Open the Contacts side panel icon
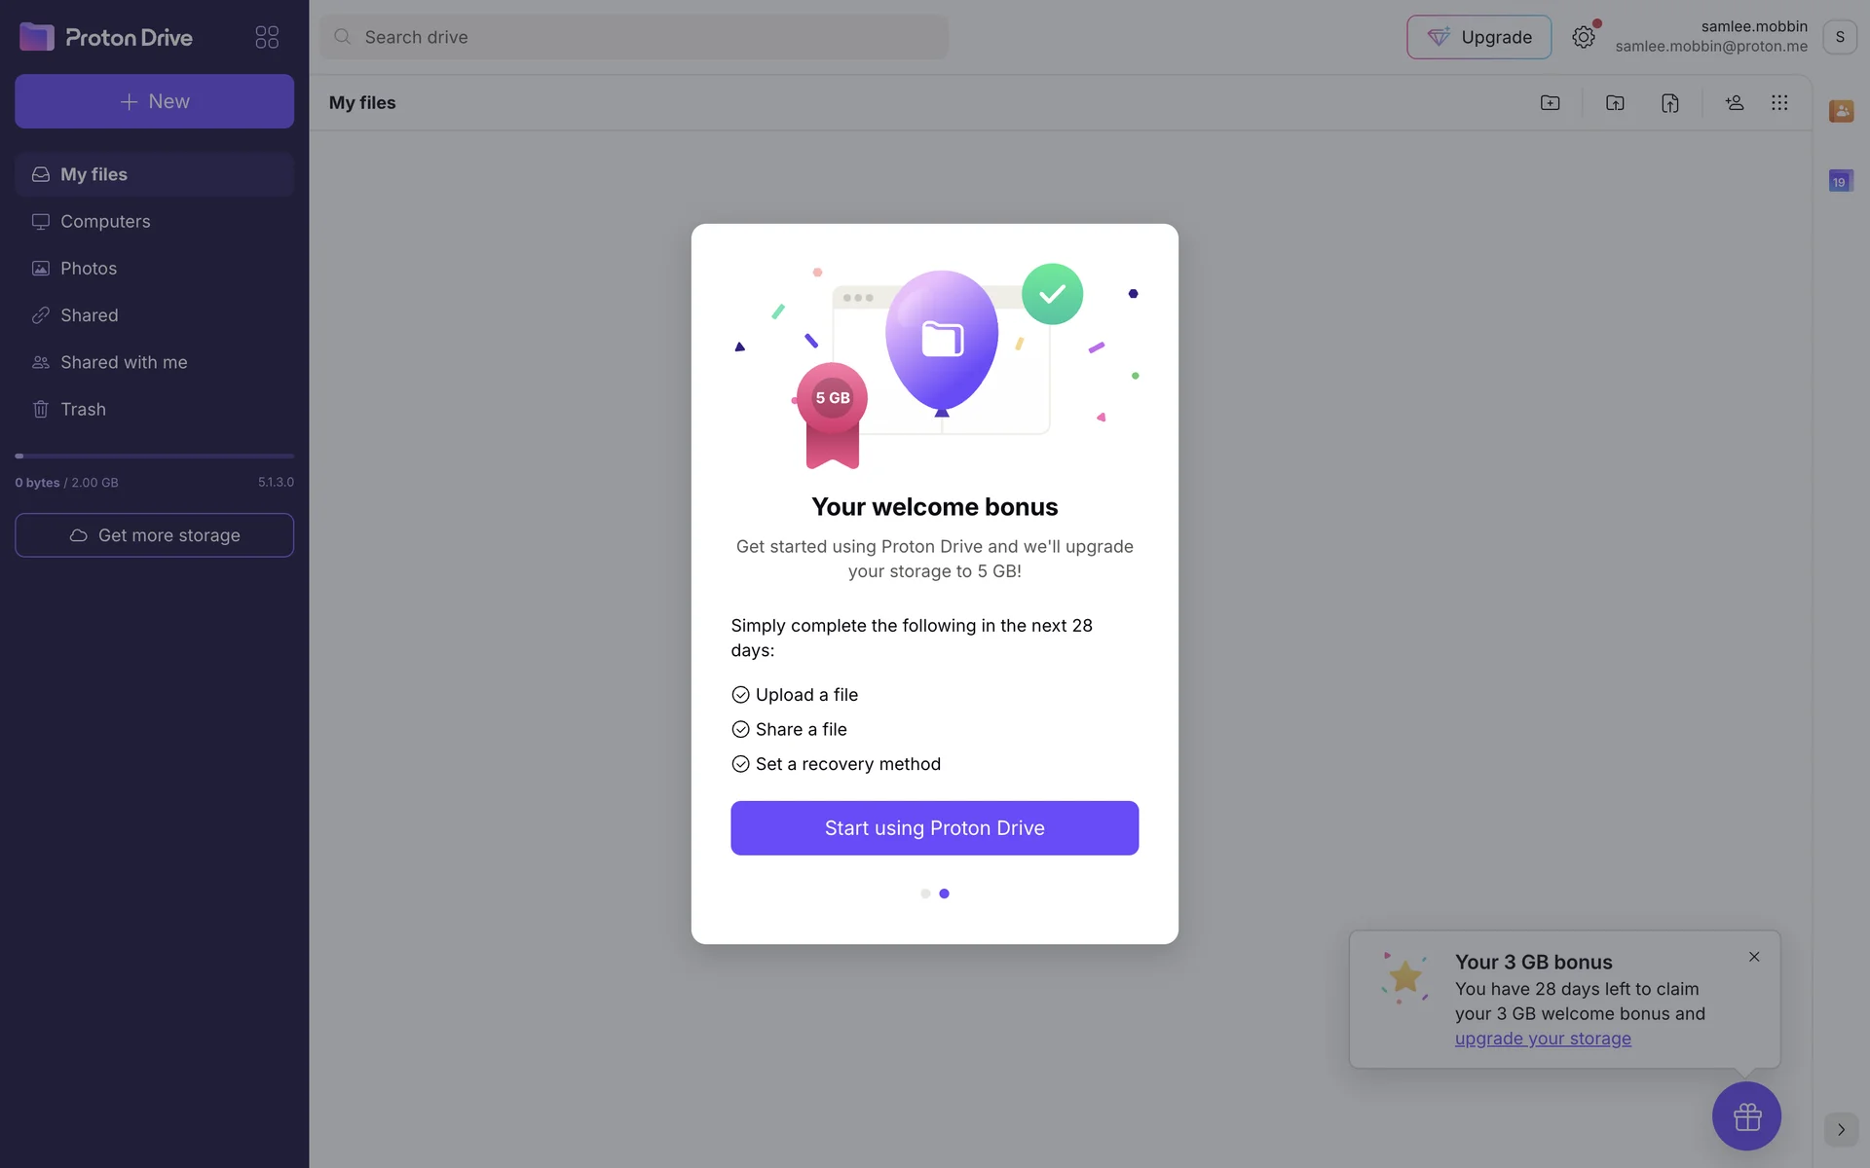Viewport: 1870px width, 1168px height. (1841, 111)
